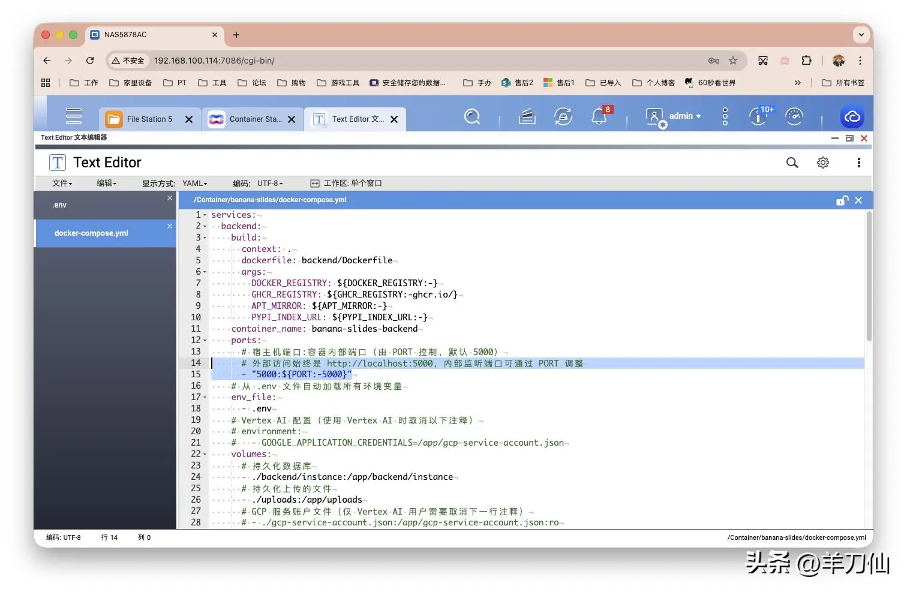Viewport: 907px width, 592px height.
Task: Open the 文件 menu
Action: (x=62, y=183)
